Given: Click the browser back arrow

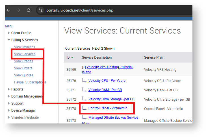Looking at the screenshot, I should pyautogui.click(x=8, y=10).
